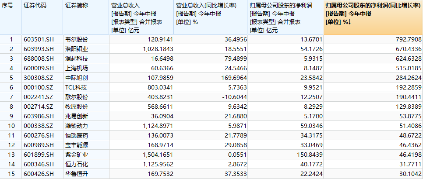Select row number 1

(11, 40)
